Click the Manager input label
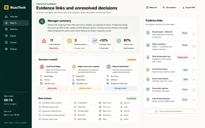The image size is (205, 128). point(79,48)
